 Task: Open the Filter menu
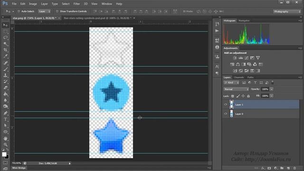coord(76,4)
